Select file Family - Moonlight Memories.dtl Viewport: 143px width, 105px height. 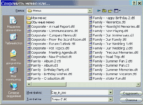point(114,27)
